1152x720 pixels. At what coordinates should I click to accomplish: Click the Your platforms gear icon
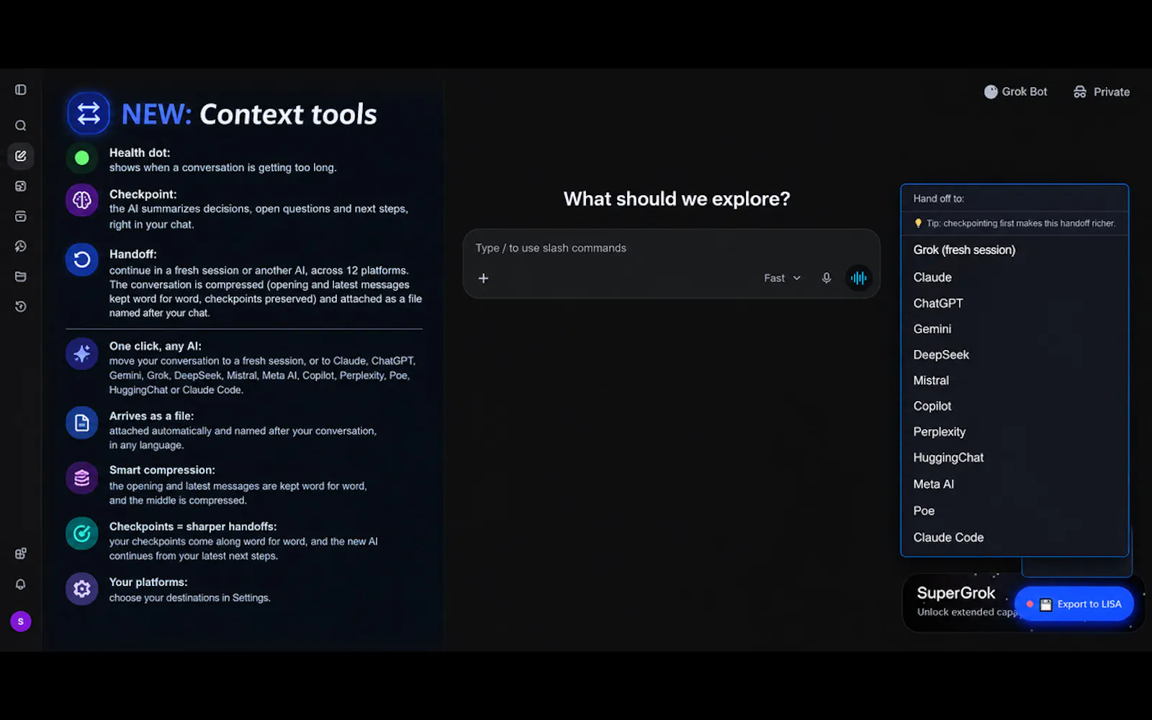pyautogui.click(x=82, y=589)
